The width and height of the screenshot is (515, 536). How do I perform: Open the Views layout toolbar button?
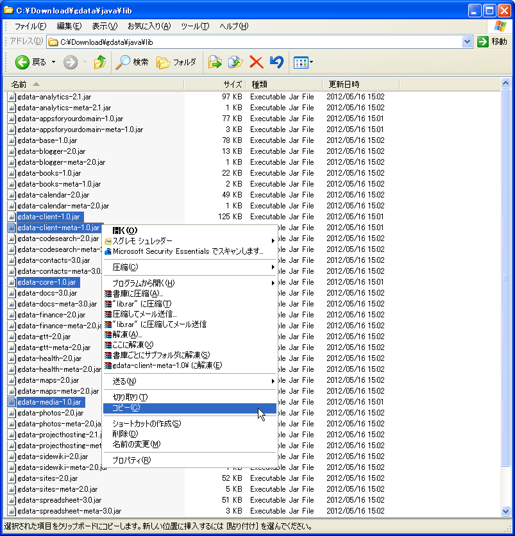(301, 63)
